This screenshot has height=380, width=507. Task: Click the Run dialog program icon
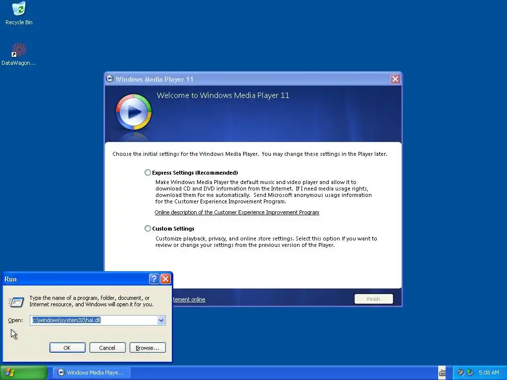click(x=16, y=302)
